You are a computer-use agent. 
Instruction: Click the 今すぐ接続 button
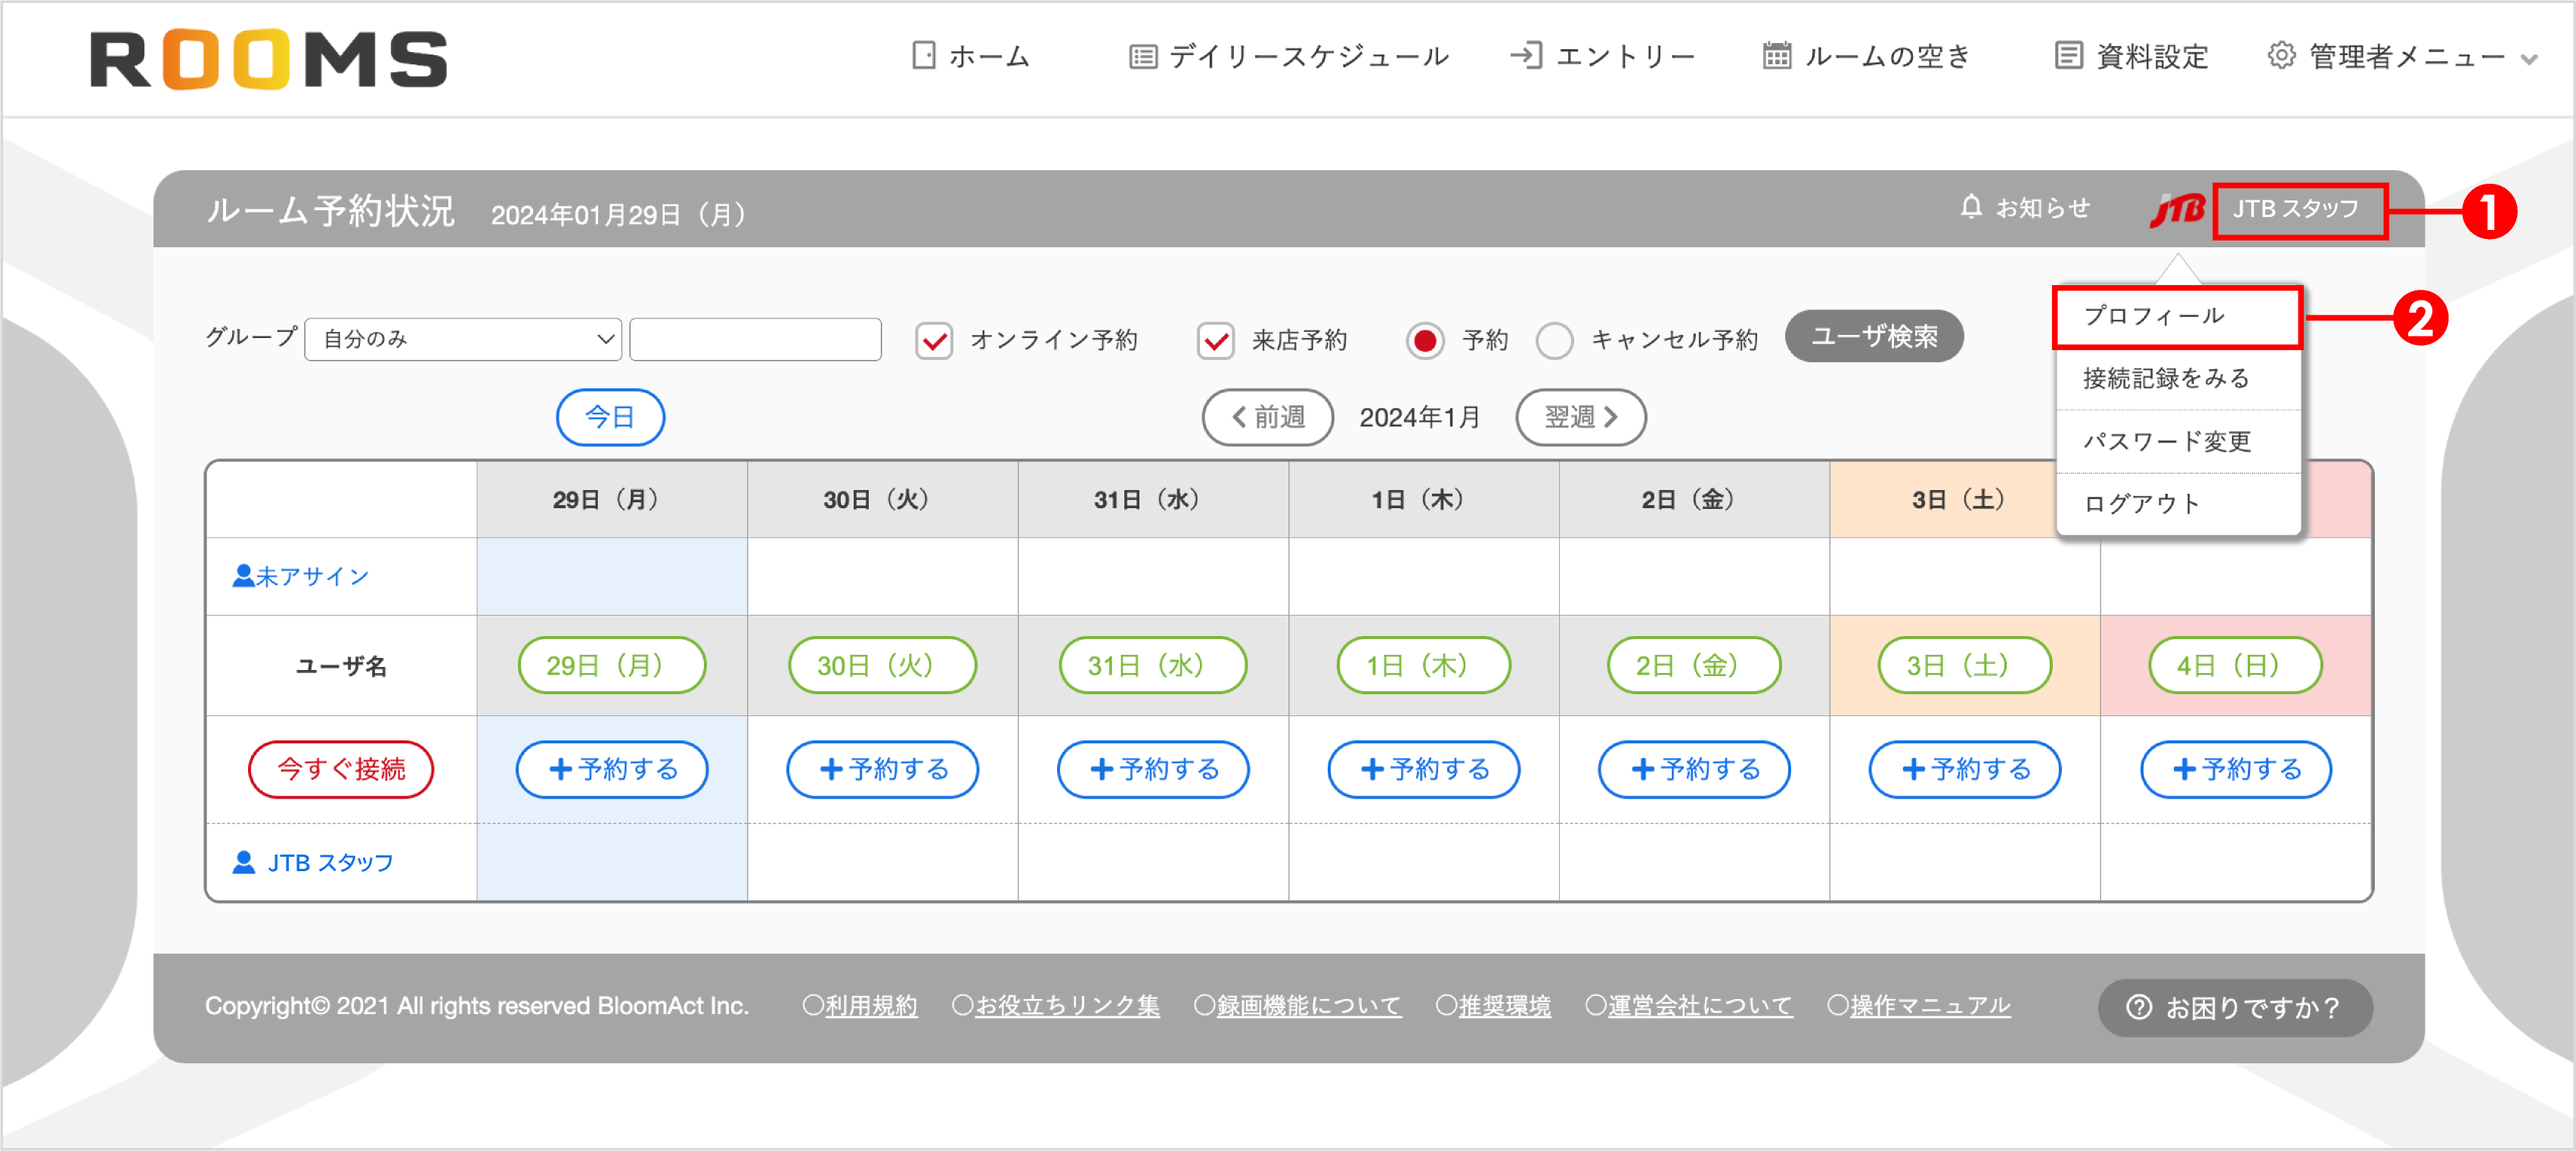(341, 769)
